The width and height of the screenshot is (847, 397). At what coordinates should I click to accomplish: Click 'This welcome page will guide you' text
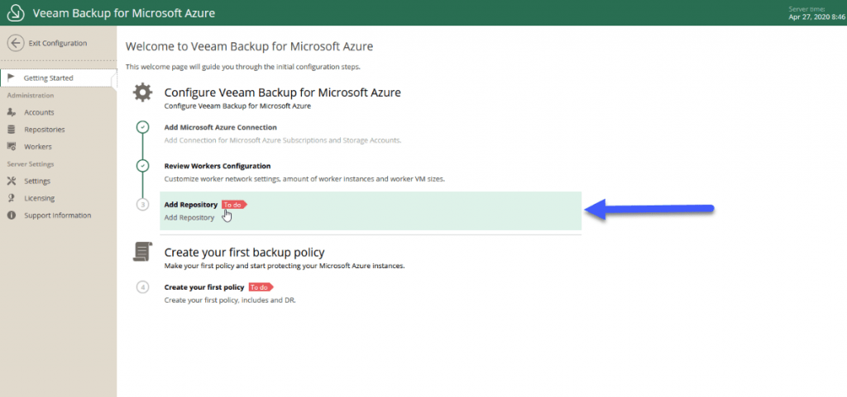click(x=242, y=67)
